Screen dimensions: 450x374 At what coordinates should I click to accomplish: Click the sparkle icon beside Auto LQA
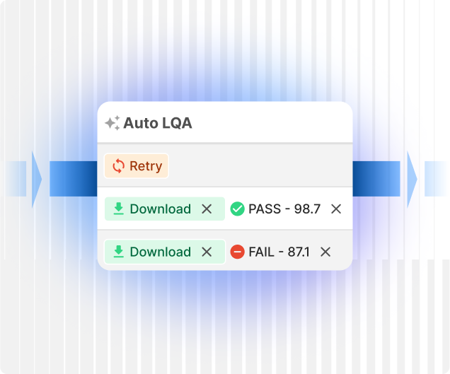click(x=112, y=123)
